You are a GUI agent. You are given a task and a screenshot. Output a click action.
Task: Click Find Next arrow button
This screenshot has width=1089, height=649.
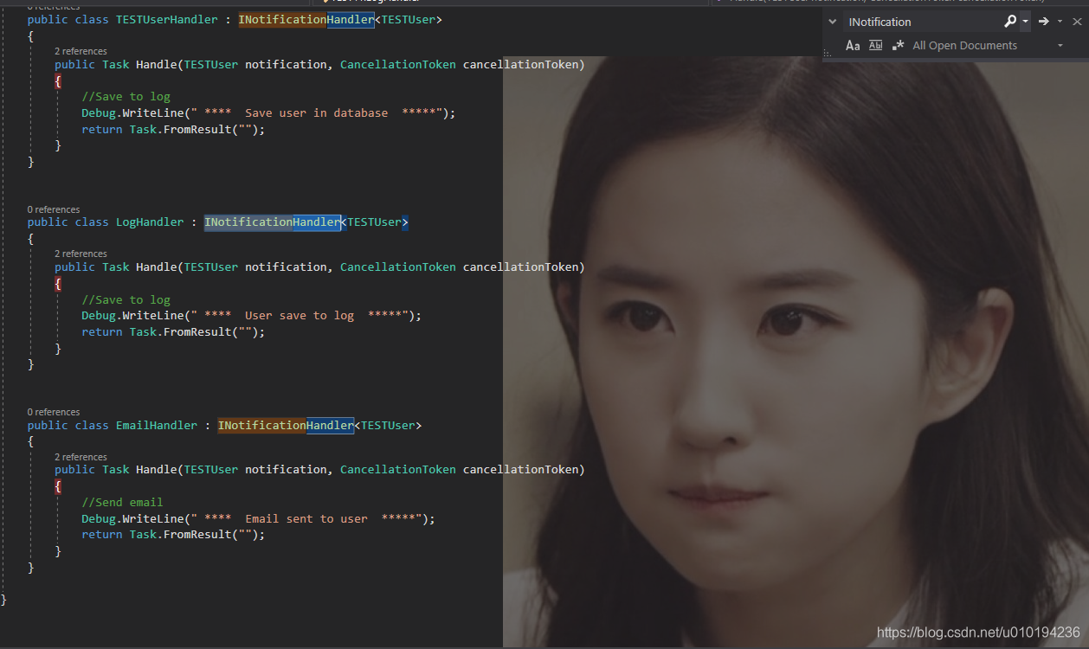tap(1044, 22)
